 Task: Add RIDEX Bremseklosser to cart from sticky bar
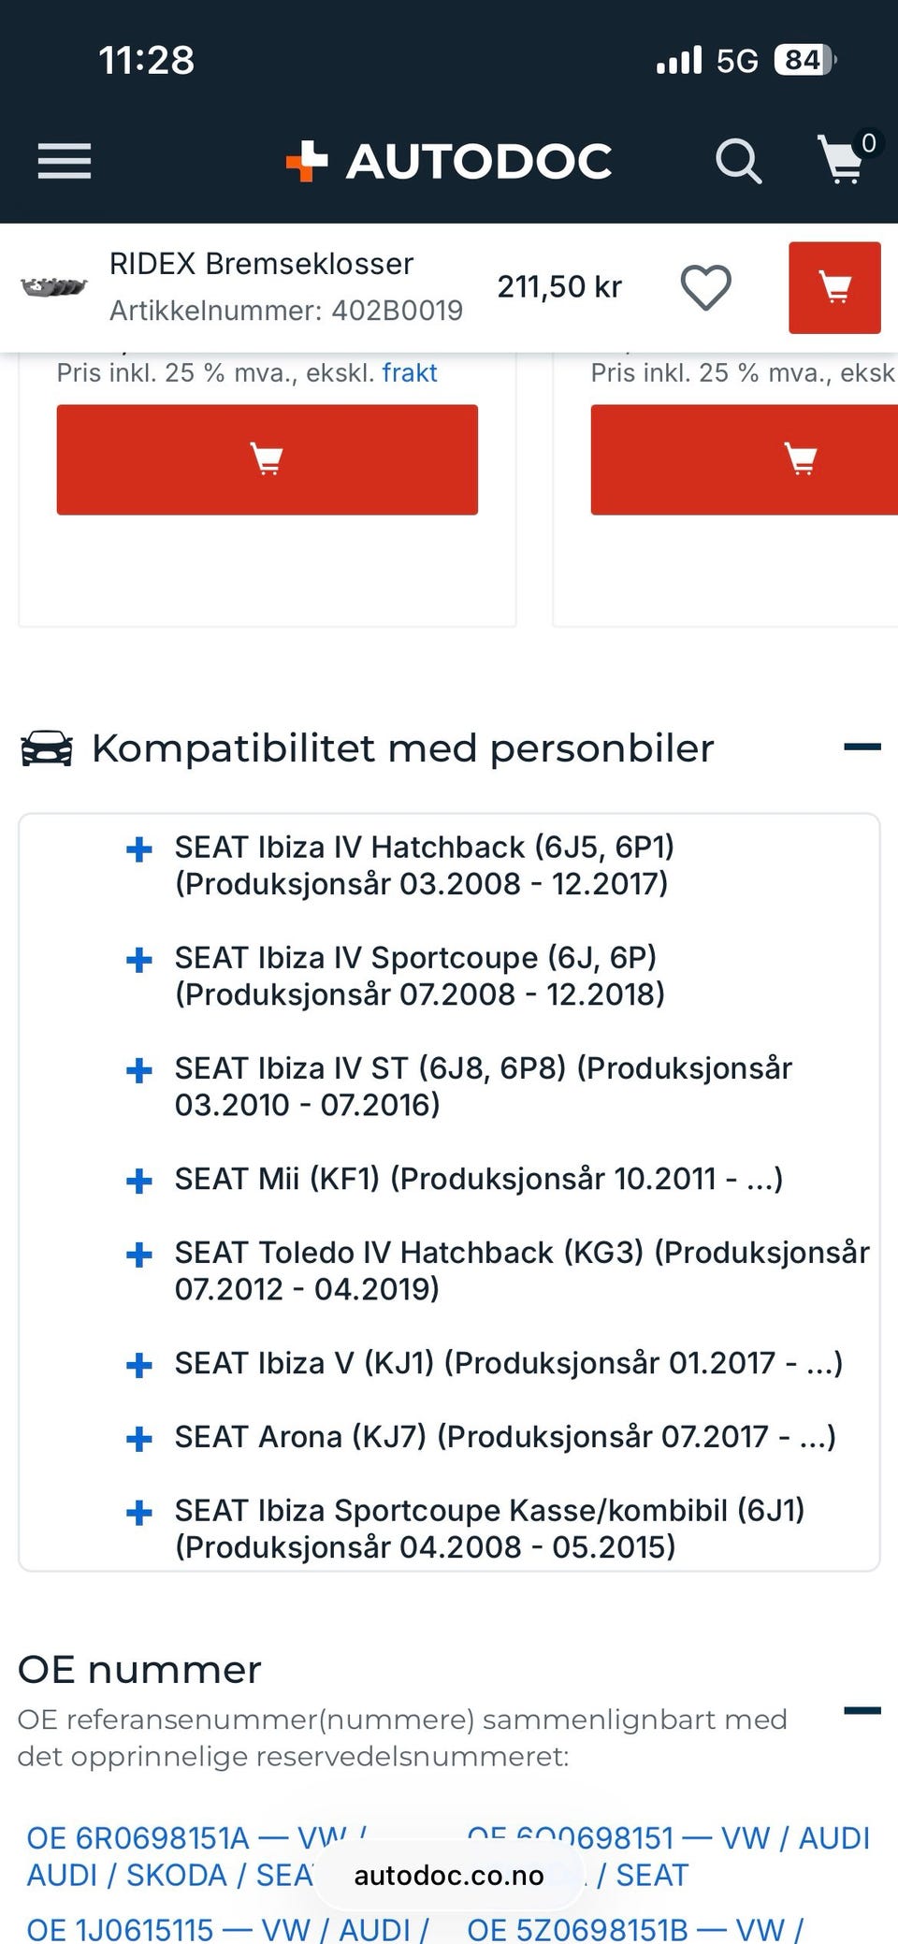[834, 287]
